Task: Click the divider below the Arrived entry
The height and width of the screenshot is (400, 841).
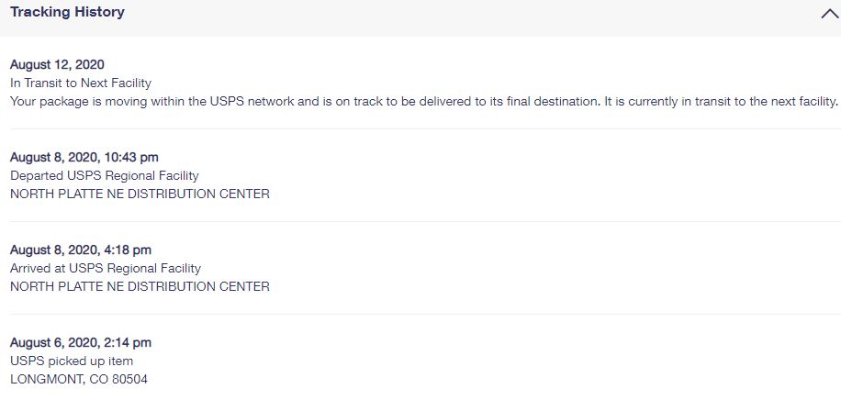Action: click(x=425, y=314)
